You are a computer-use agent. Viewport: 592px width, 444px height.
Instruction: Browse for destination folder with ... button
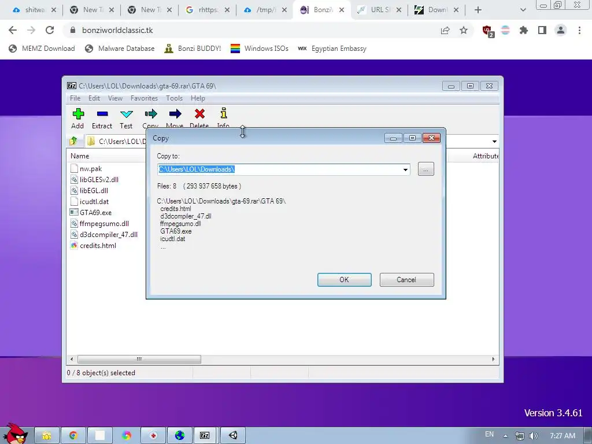pos(426,169)
